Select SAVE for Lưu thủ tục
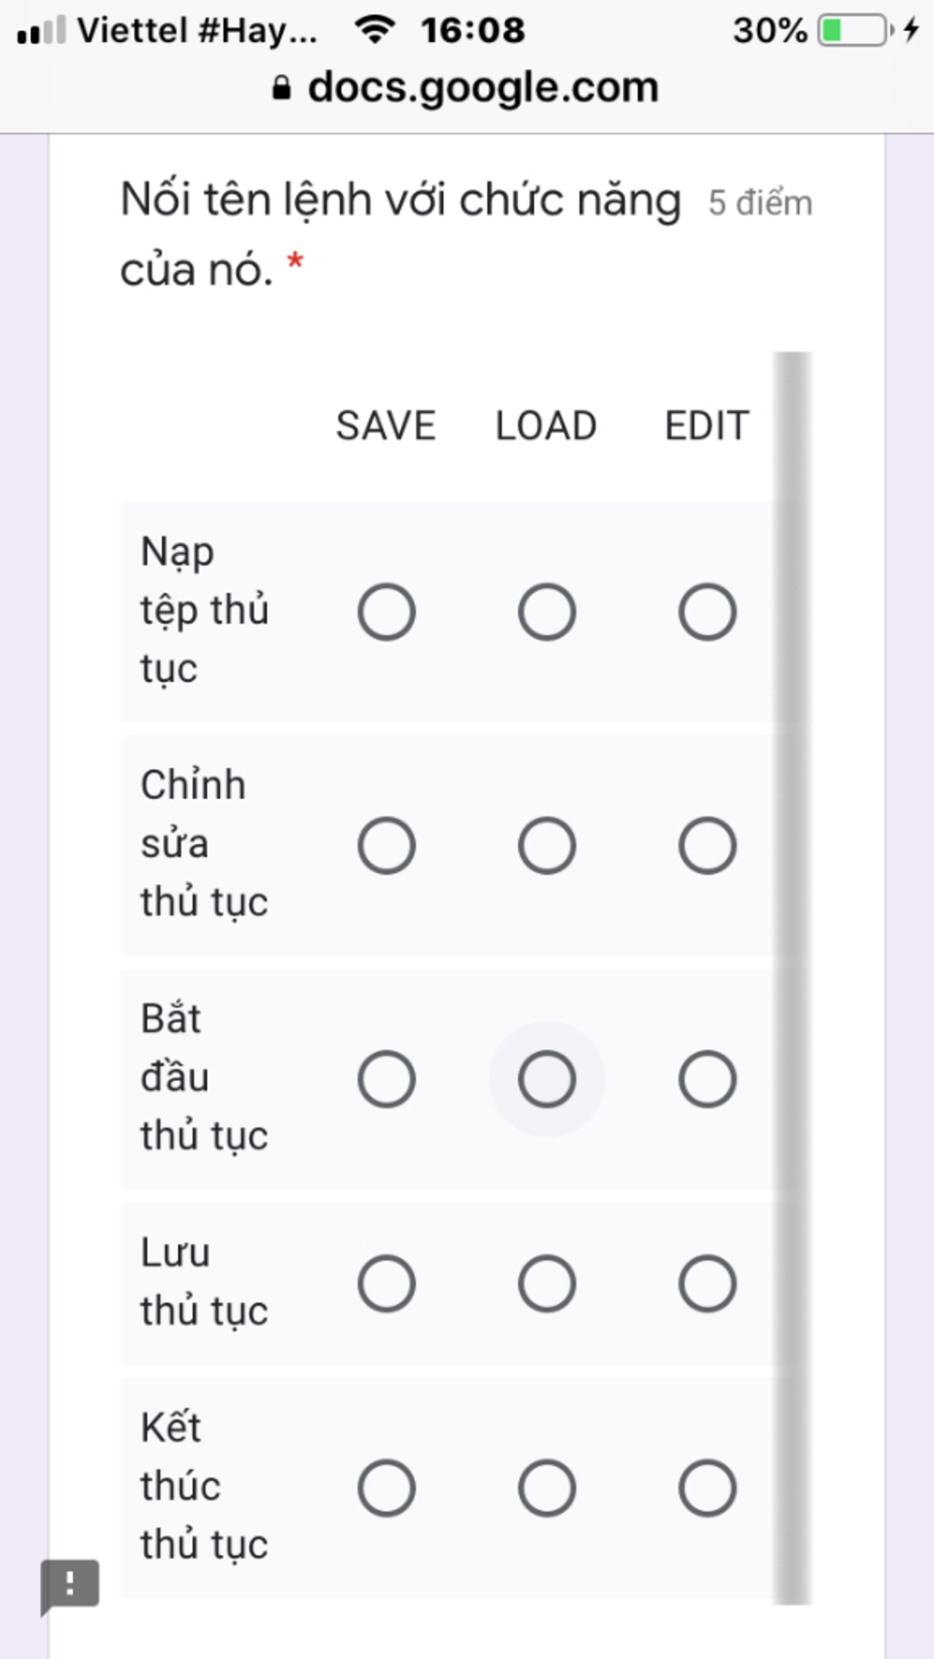Screen dimensions: 934x1659 387,1284
